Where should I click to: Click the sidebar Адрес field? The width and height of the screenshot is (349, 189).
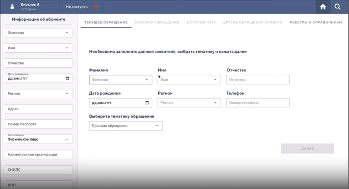click(x=38, y=109)
